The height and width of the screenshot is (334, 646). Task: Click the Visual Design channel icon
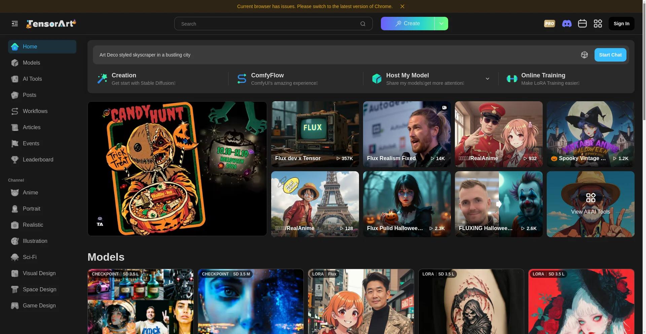(15, 273)
